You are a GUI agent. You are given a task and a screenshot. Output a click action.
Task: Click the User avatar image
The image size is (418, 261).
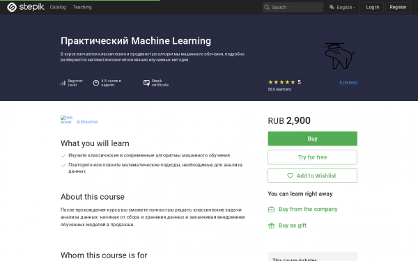67,120
